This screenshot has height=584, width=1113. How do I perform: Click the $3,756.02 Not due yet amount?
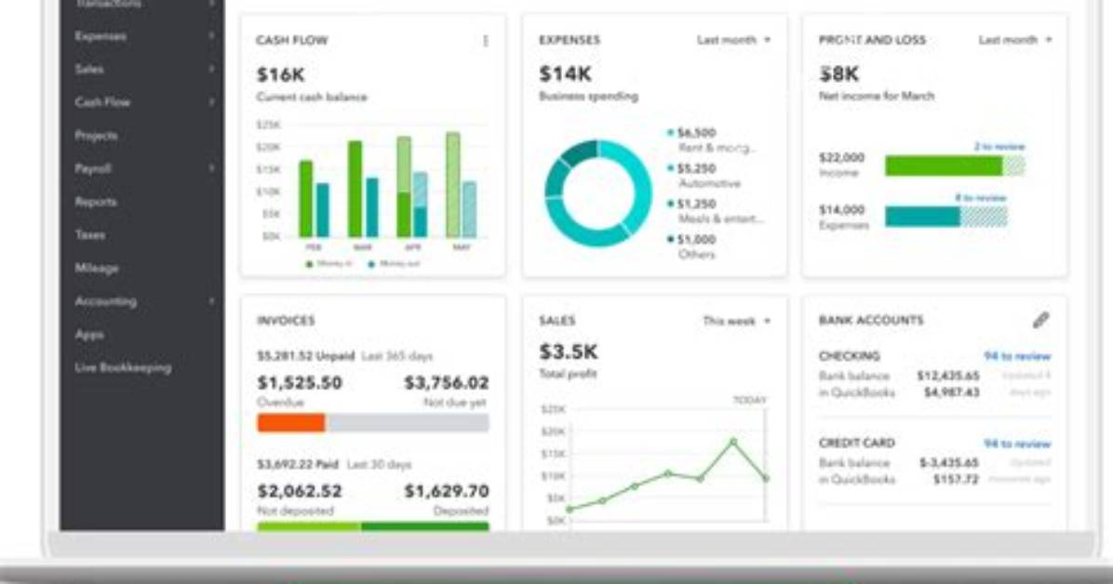click(447, 383)
